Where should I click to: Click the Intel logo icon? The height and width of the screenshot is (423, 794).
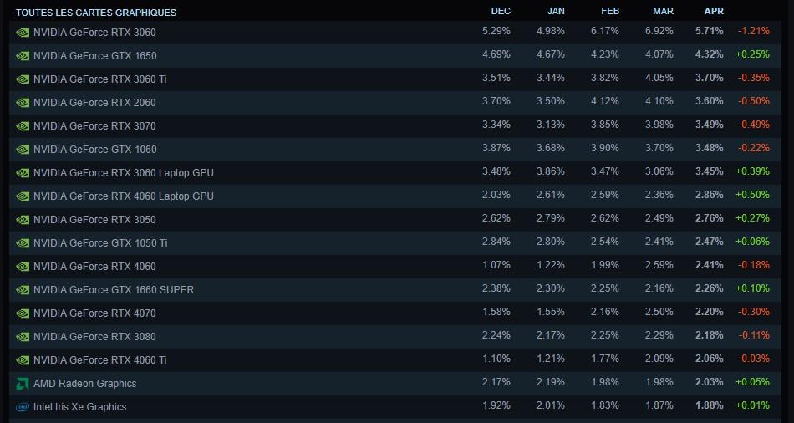(x=23, y=407)
